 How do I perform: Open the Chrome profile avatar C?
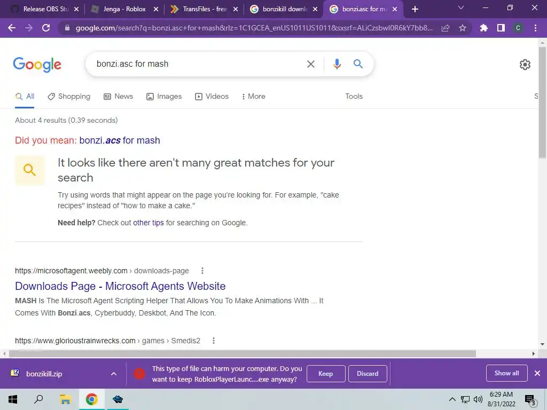(518, 28)
